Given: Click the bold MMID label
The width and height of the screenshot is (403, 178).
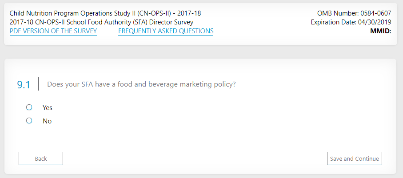Looking at the screenshot, I should point(380,31).
